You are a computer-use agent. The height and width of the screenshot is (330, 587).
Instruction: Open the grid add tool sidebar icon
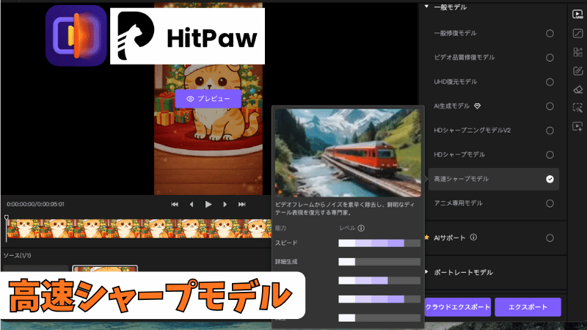coord(577,52)
